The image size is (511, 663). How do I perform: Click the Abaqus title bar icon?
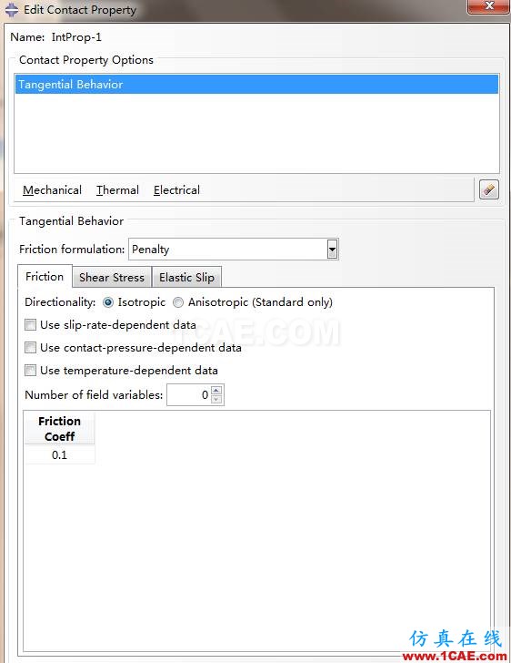tap(12, 9)
